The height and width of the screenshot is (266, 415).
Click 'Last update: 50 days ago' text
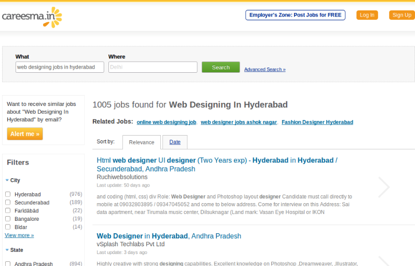click(x=123, y=185)
